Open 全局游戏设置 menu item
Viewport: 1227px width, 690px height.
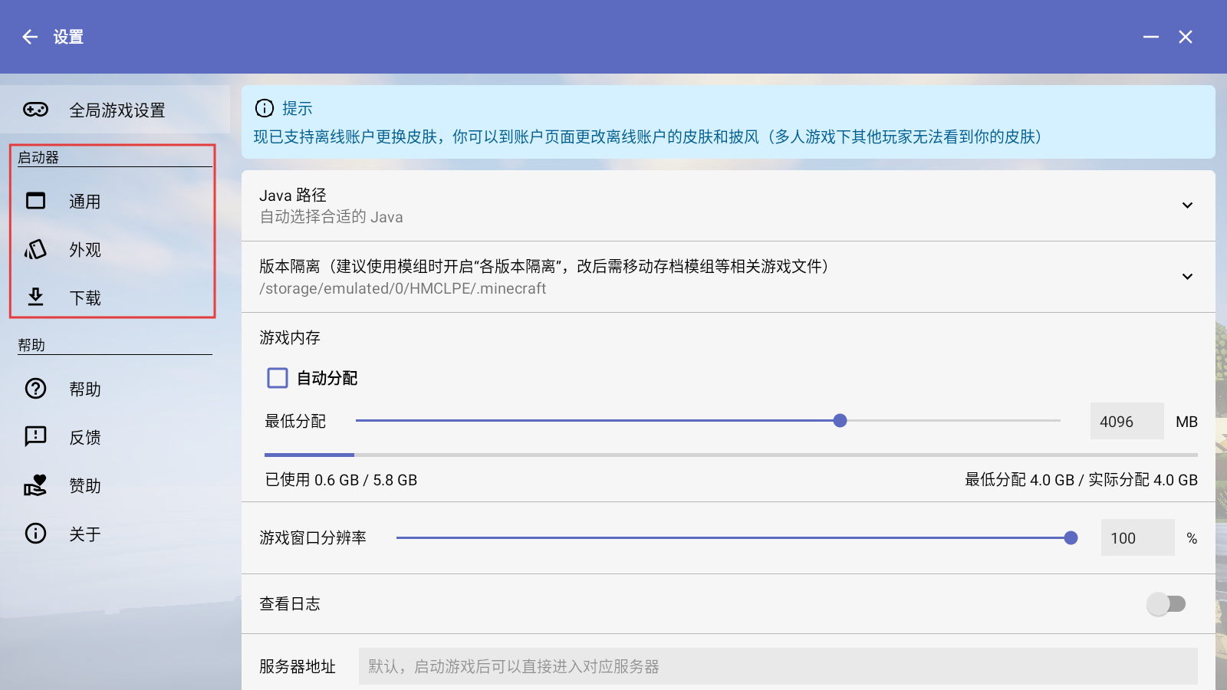point(115,110)
